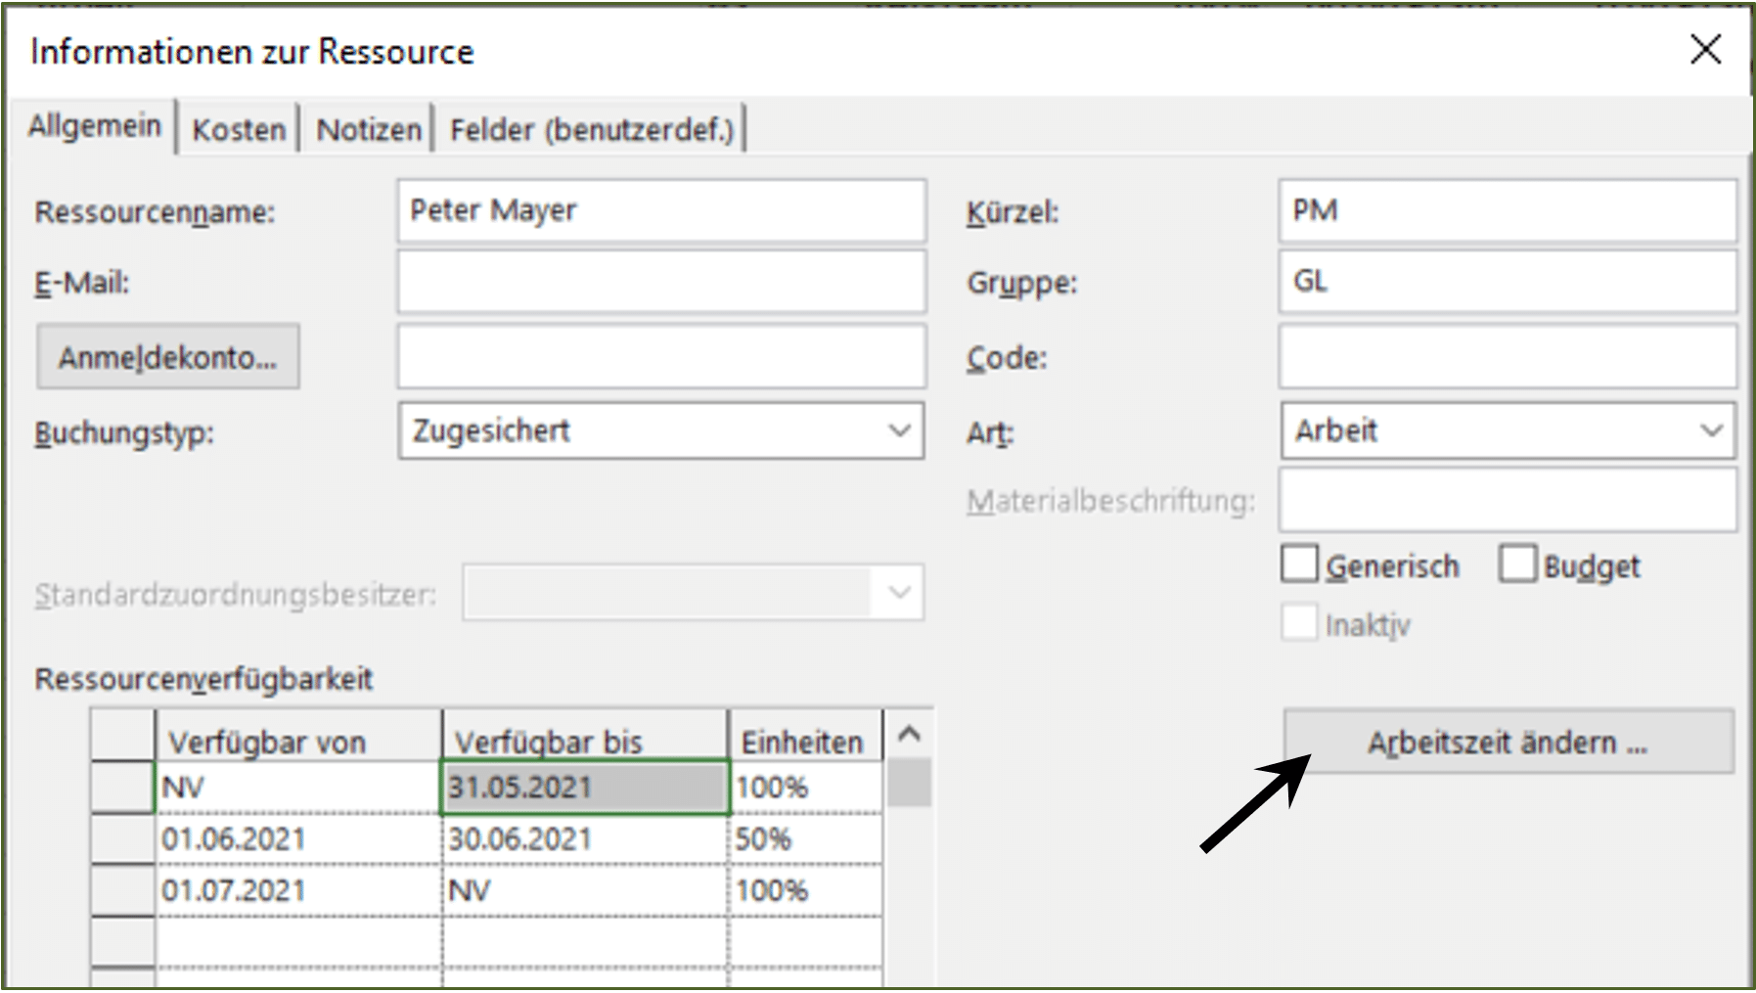1756x993 pixels.
Task: Select the Felder (benutzerdef.) tab
Action: [x=591, y=129]
